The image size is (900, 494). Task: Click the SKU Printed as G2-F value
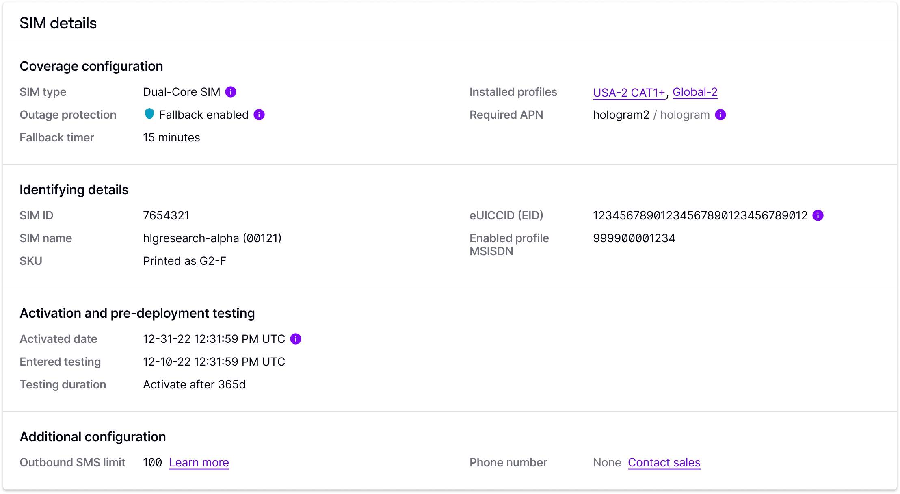tap(184, 261)
